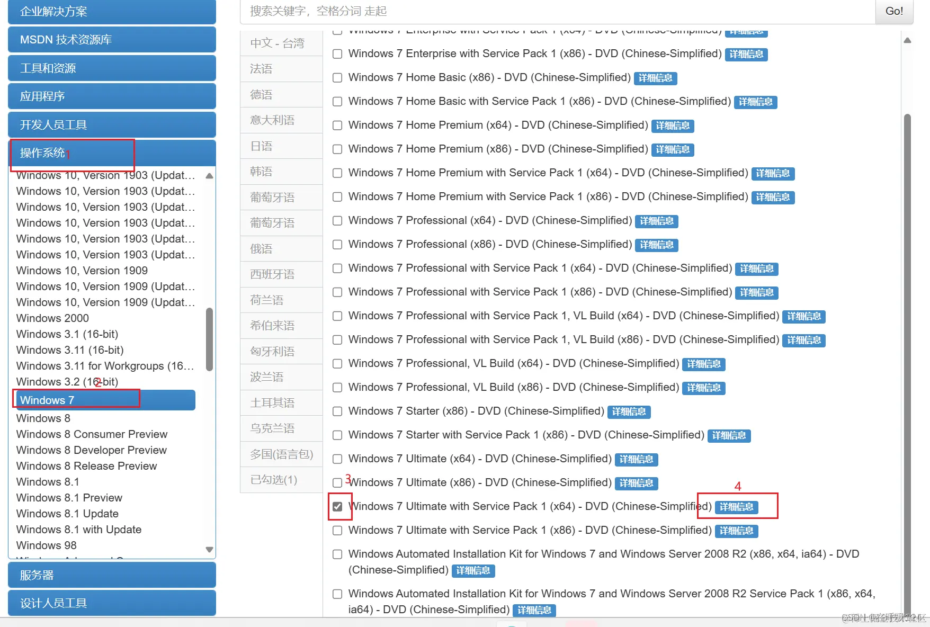The width and height of the screenshot is (930, 627).
Task: Select Windows 8 in the OS list
Action: click(x=43, y=418)
